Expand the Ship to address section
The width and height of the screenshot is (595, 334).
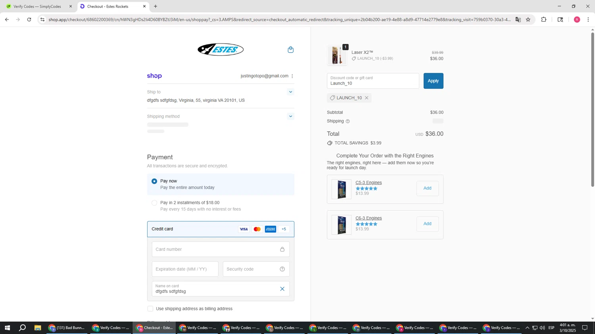(x=291, y=92)
